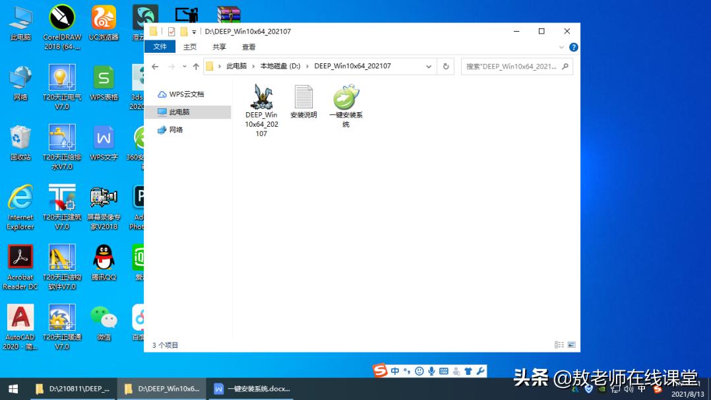711x400 pixels.
Task: Expand the Quick Access Toolbar customization arrow
Action: 194,31
